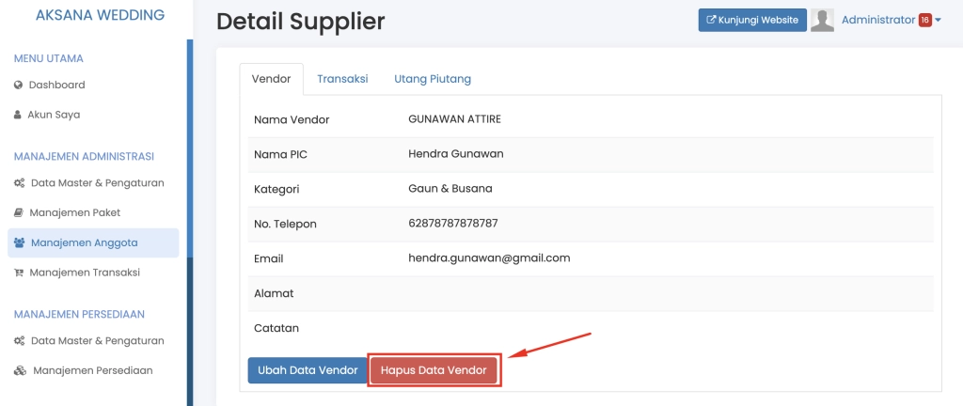The width and height of the screenshot is (963, 406).
Task: Click the vendor name GUNAWAN ATTIRE
Action: click(454, 119)
